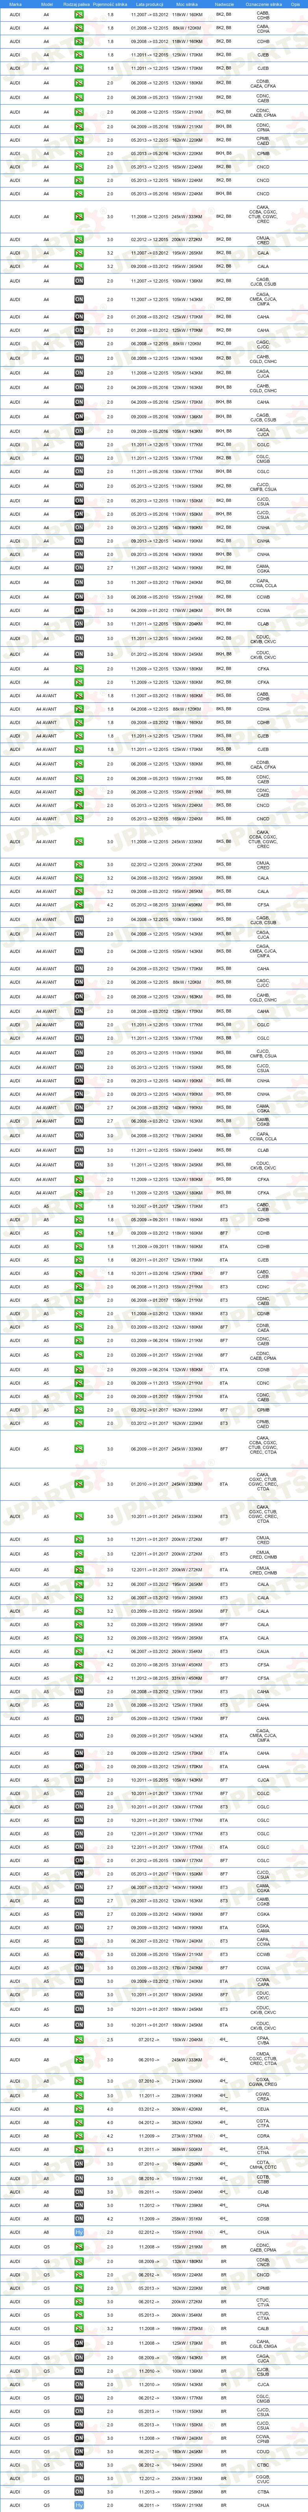Select the engine code cell CEJA, CTNA
Image resolution: width=308 pixels, height=2512 pixels.
coord(263,2149)
